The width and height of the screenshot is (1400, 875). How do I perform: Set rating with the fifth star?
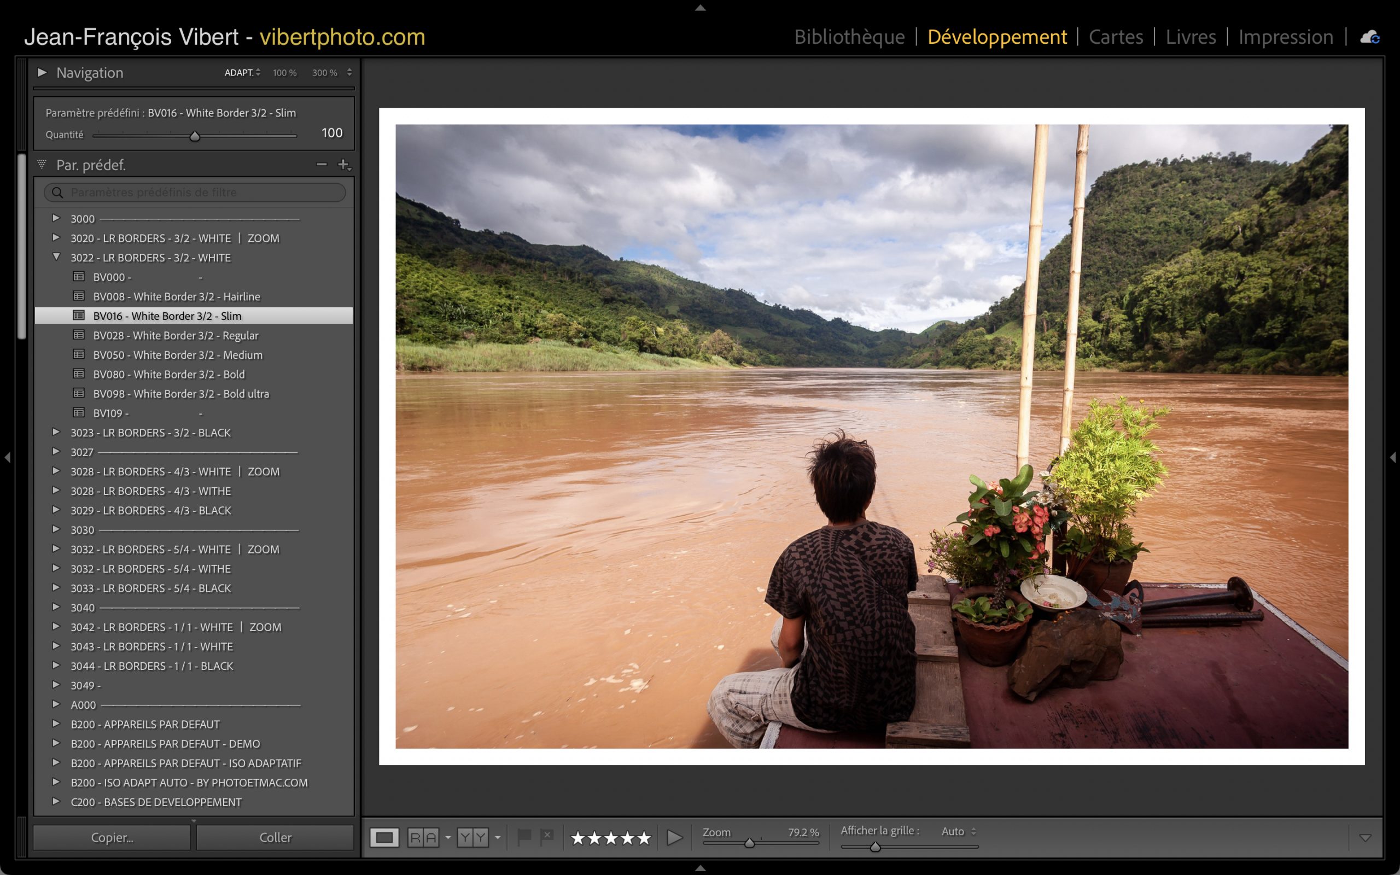(x=644, y=838)
